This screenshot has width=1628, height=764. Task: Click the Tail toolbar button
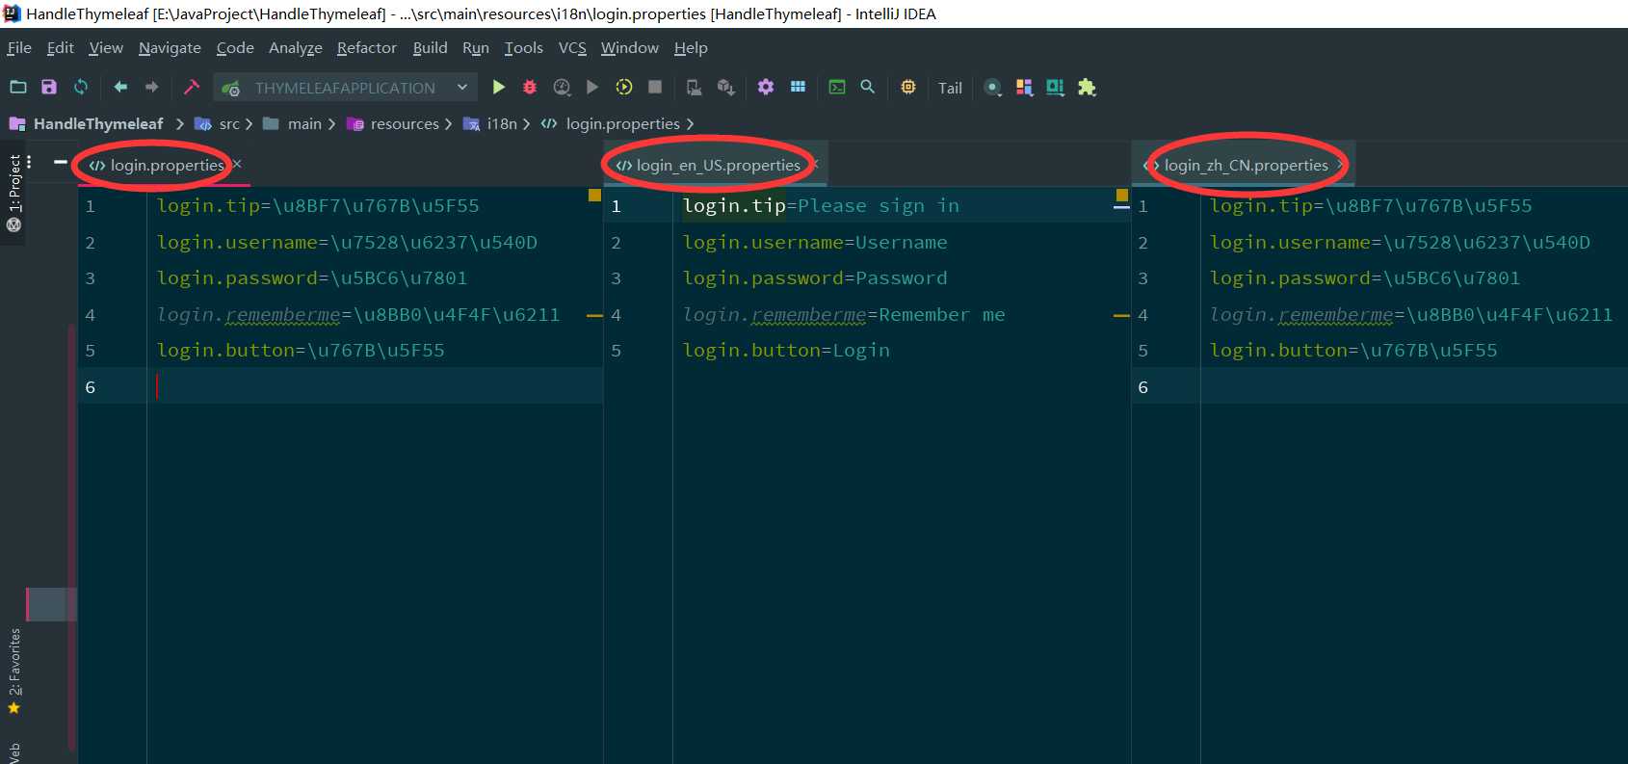pyautogui.click(x=950, y=88)
